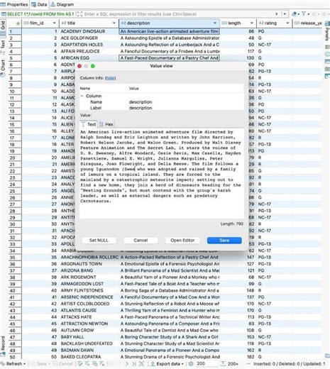Screen dimensions: 330x369
Task: Select the AFRICAN EGG description cell
Action: (169, 58)
